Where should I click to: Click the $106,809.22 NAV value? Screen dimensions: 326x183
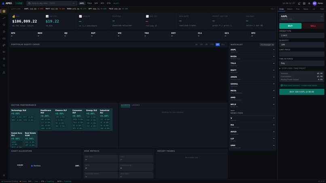tap(25, 21)
